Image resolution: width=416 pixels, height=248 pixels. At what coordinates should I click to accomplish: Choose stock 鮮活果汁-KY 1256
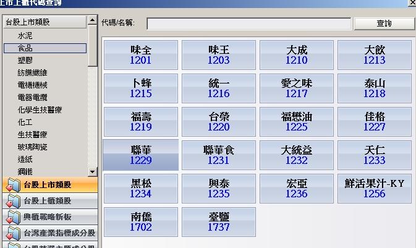375,189
